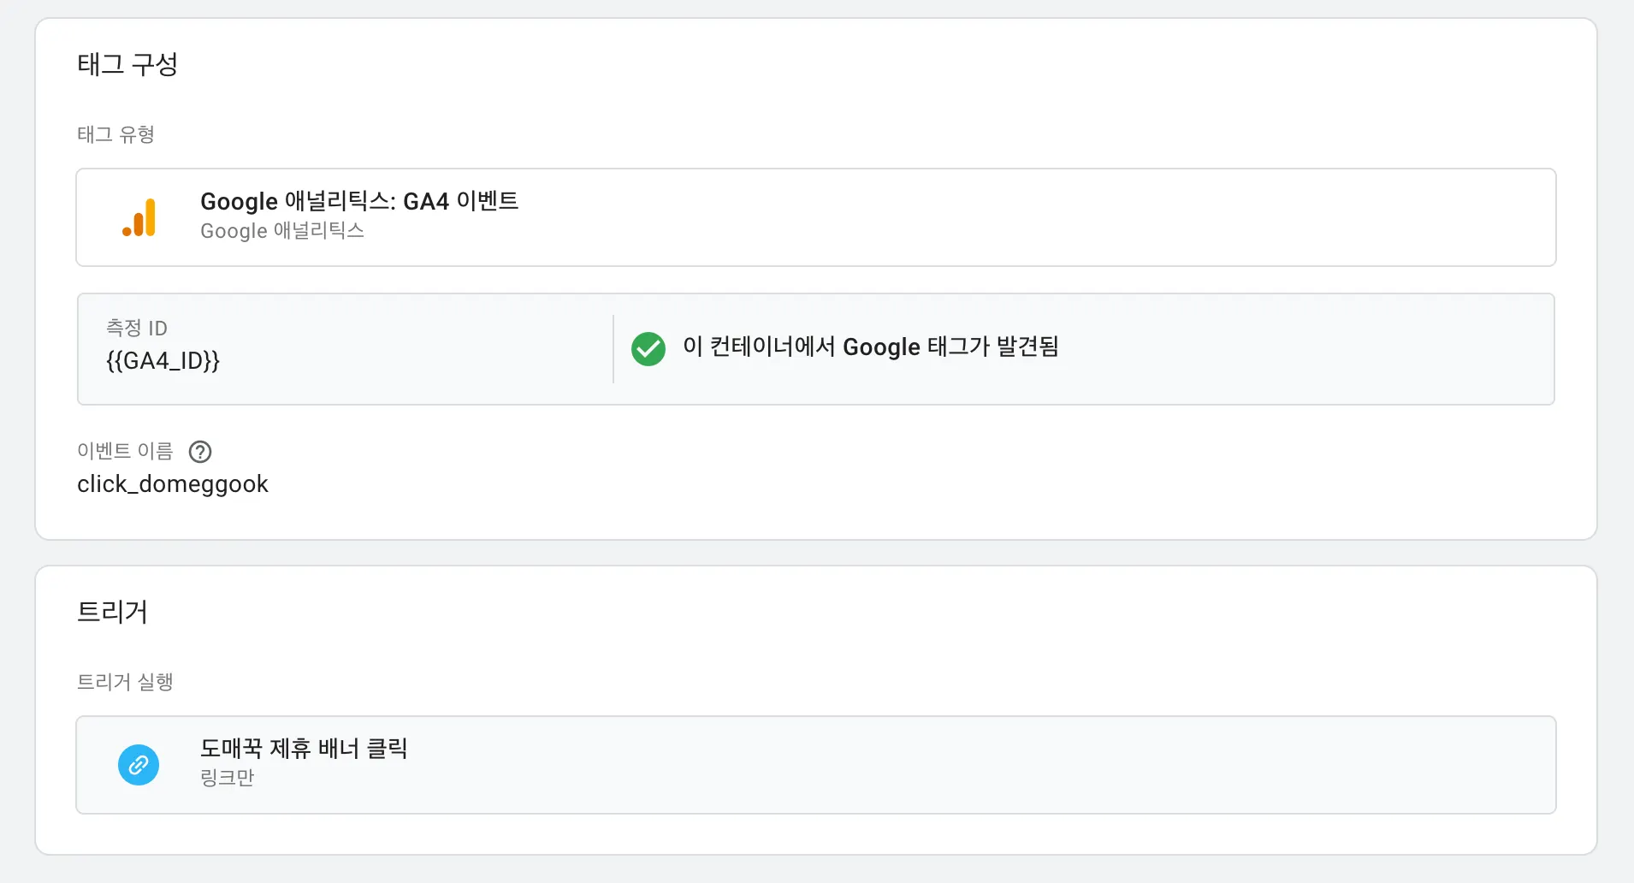Screen dimensions: 1634x883
Task: Click the 'Google 애널리틱스' subtitle text
Action: click(x=282, y=231)
